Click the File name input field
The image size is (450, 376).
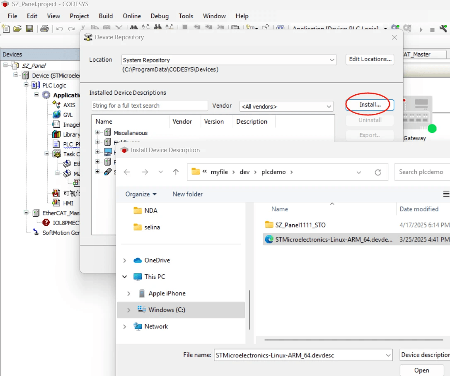[300, 355]
